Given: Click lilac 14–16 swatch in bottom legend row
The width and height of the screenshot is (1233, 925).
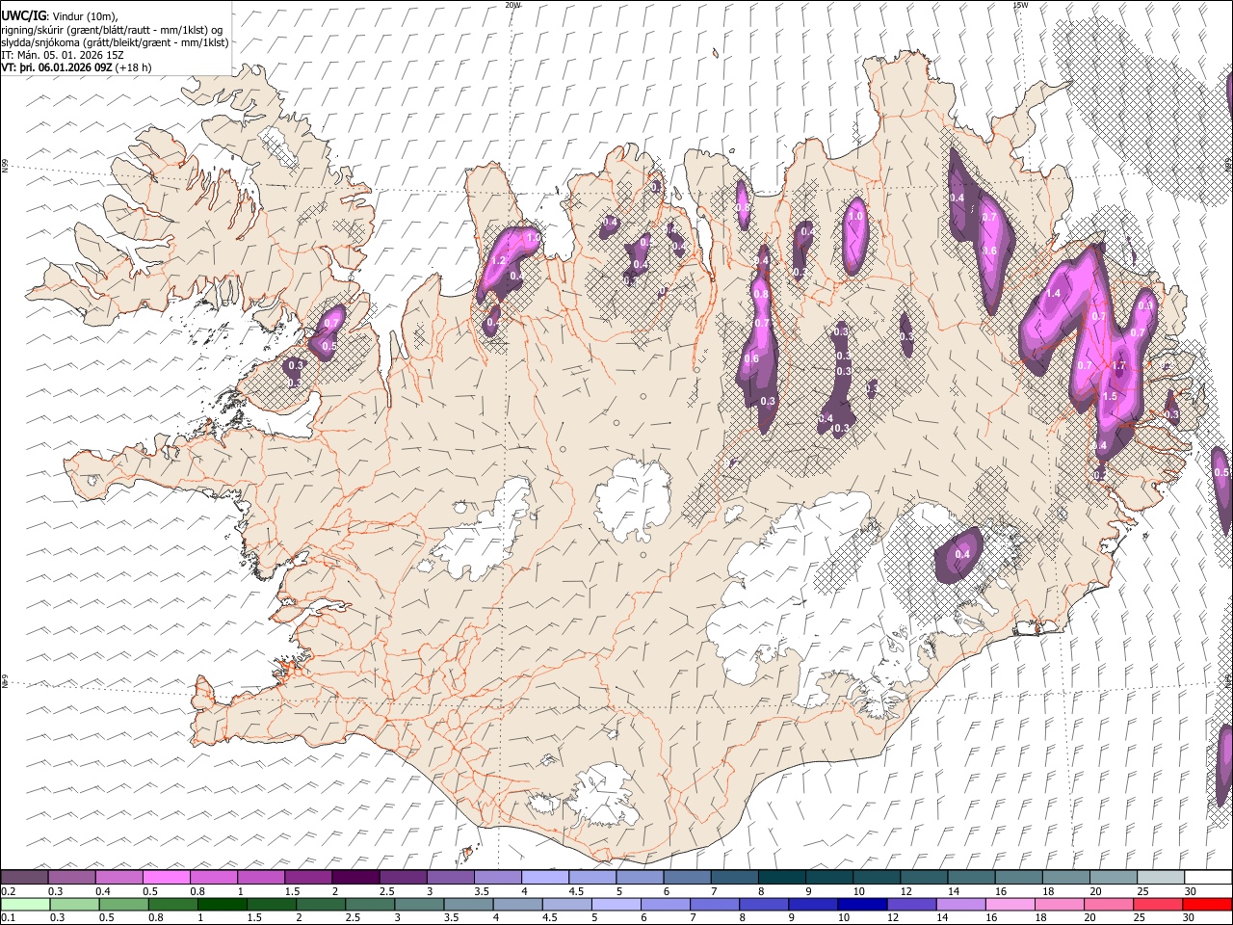Looking at the screenshot, I should (960, 904).
